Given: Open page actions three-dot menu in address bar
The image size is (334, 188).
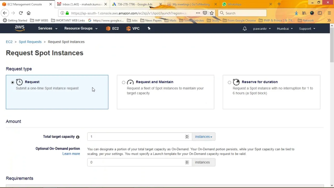Looking at the screenshot, I should 198,13.
